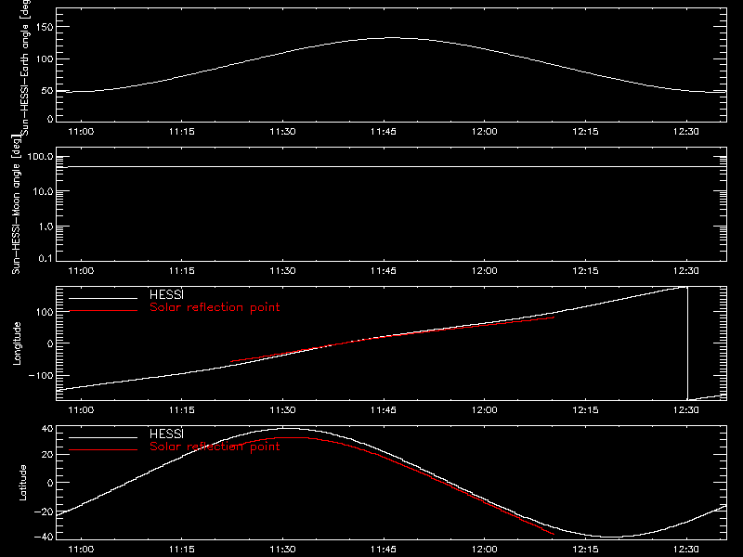This screenshot has width=743, height=557.
Task: Click 12:00 label under Moon angle plot
Action: click(x=484, y=271)
